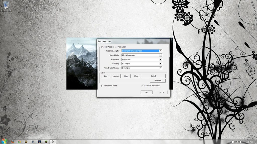Click the Antialiasing label

(x=115, y=64)
